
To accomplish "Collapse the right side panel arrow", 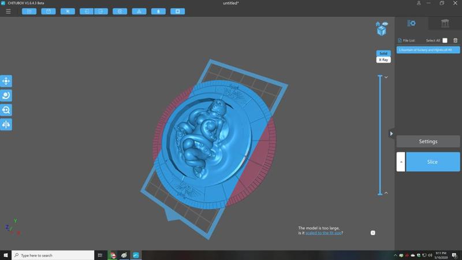I will (x=392, y=133).
